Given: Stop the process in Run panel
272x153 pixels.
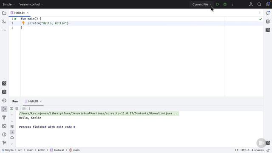Looking at the screenshot, I should [x=17, y=108].
